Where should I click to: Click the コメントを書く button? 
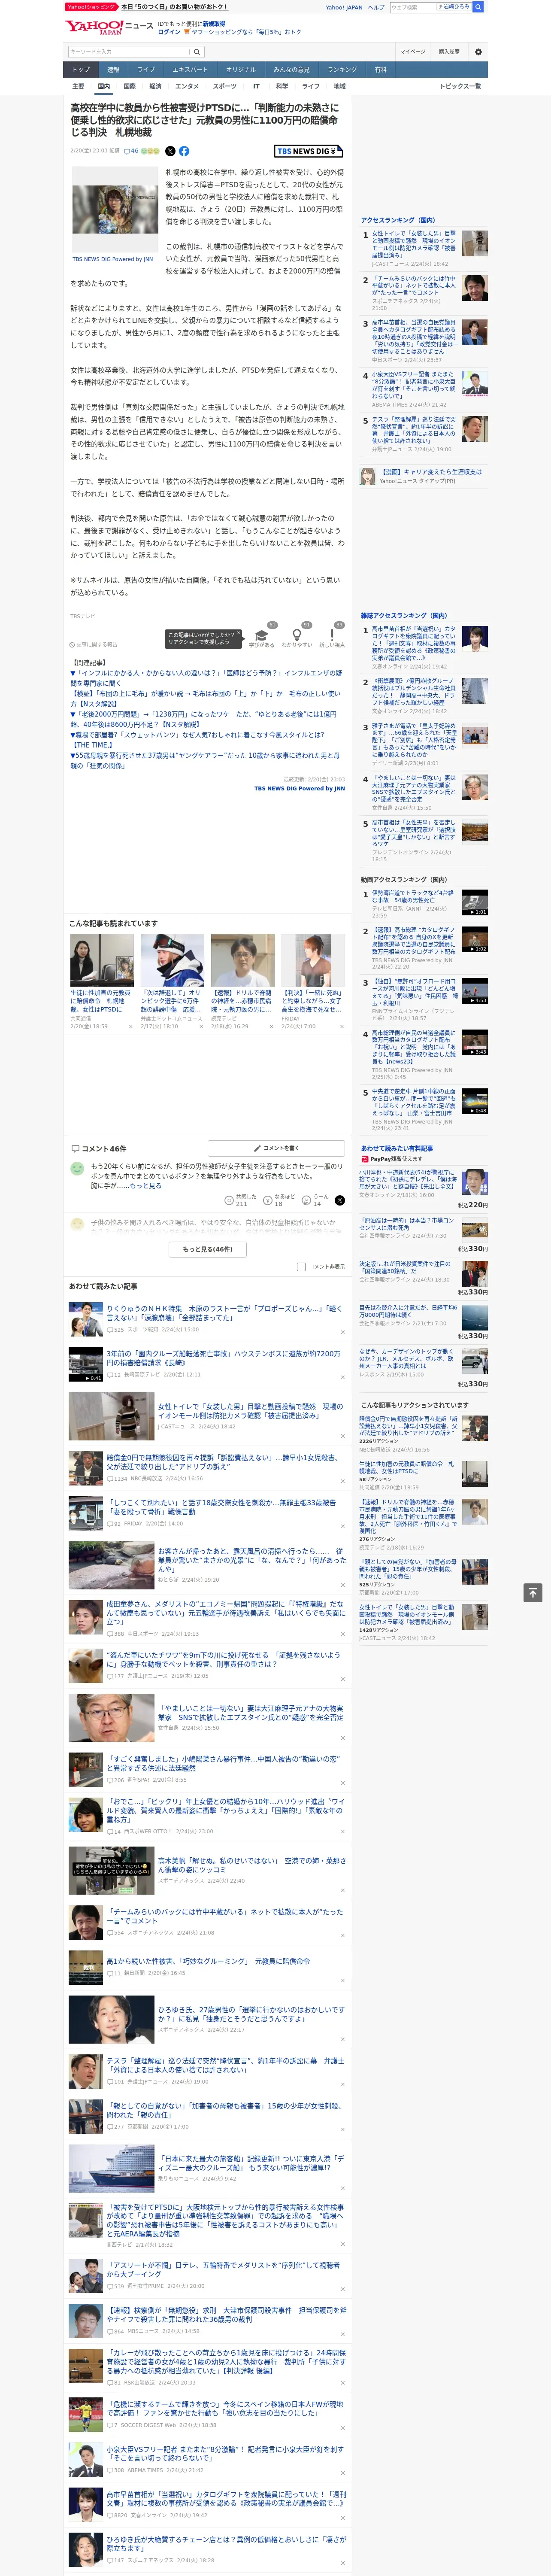click(276, 1148)
